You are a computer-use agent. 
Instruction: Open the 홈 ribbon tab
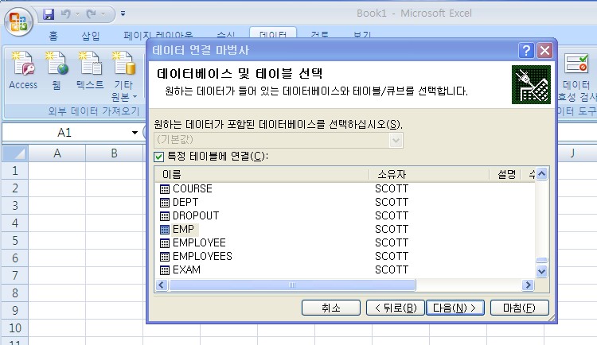53,36
